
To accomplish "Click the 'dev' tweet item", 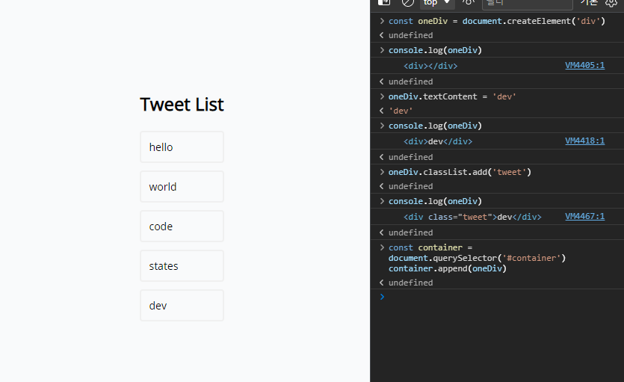I will point(182,306).
